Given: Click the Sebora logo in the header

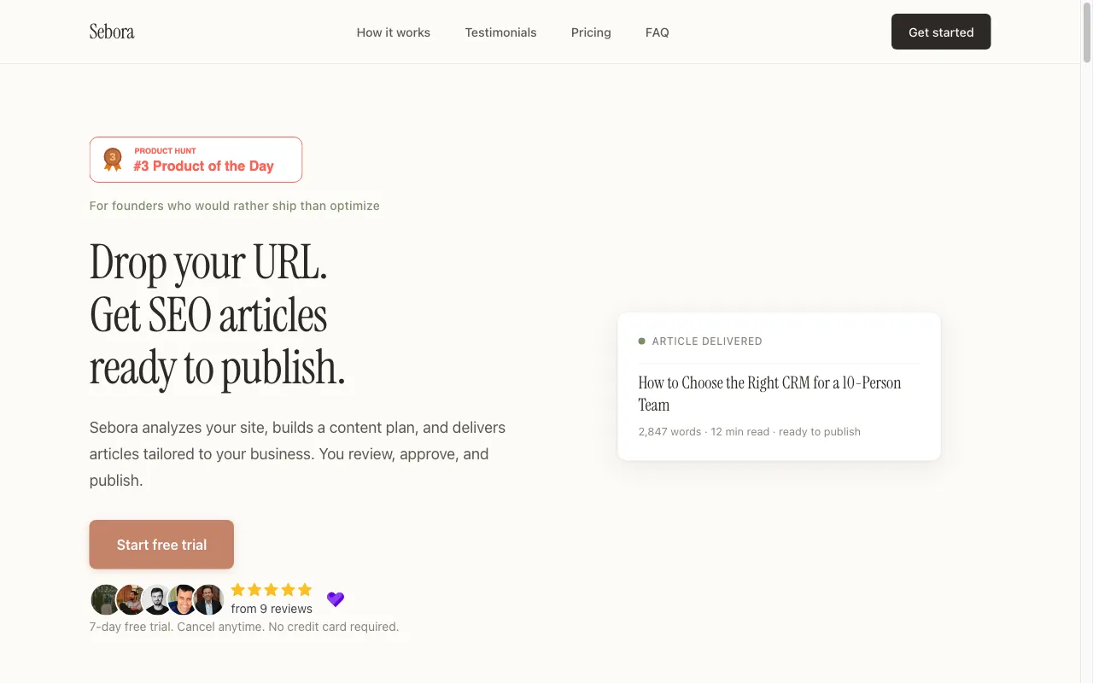Looking at the screenshot, I should pos(112,32).
